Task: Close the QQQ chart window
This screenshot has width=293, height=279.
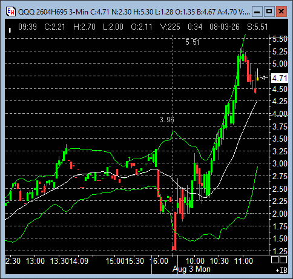Action: (281, 11)
